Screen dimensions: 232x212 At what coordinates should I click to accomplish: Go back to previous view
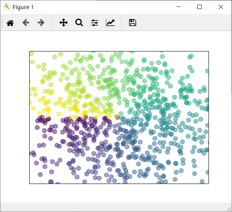(x=26, y=23)
